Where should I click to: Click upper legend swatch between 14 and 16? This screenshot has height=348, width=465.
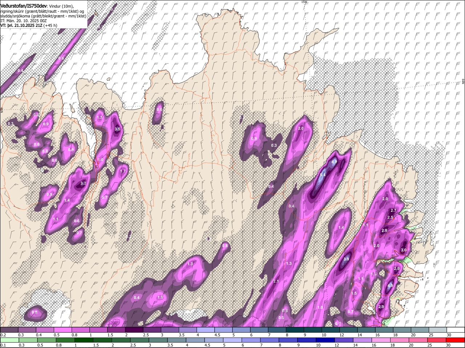(367, 330)
